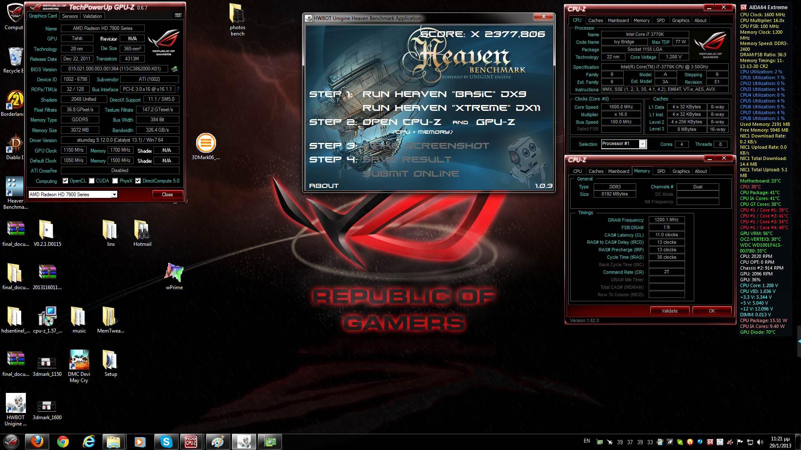Screen dimensions: 801x450
Task: Switch to ROG CPU-Z taskbar button
Action: pyautogui.click(x=191, y=441)
